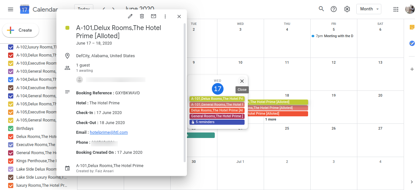Toggle A-104,Delux Rooms calendar checkbox
This screenshot has width=415, height=190.
11,79
